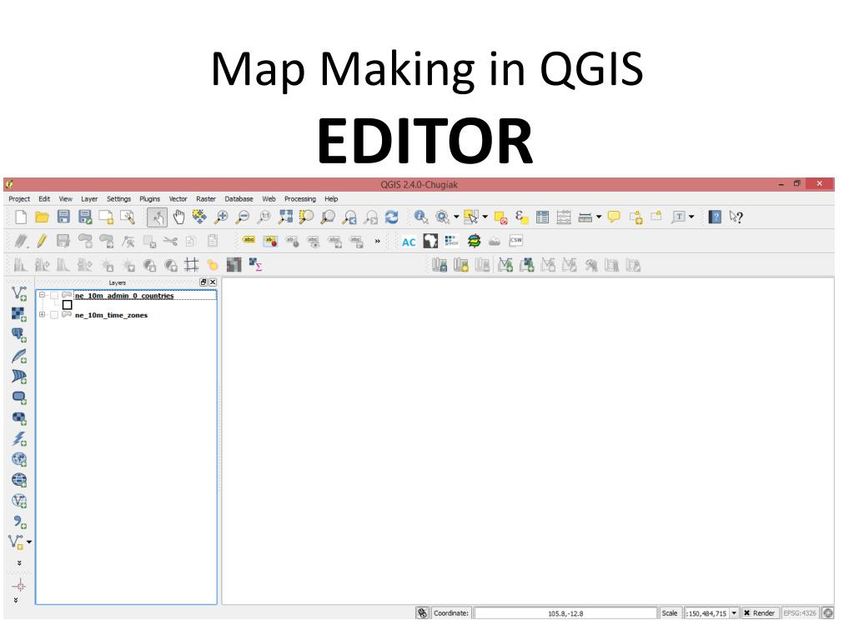Click Select by Expression epsilon icon
Screen dimensions: 854x640
(x=521, y=217)
